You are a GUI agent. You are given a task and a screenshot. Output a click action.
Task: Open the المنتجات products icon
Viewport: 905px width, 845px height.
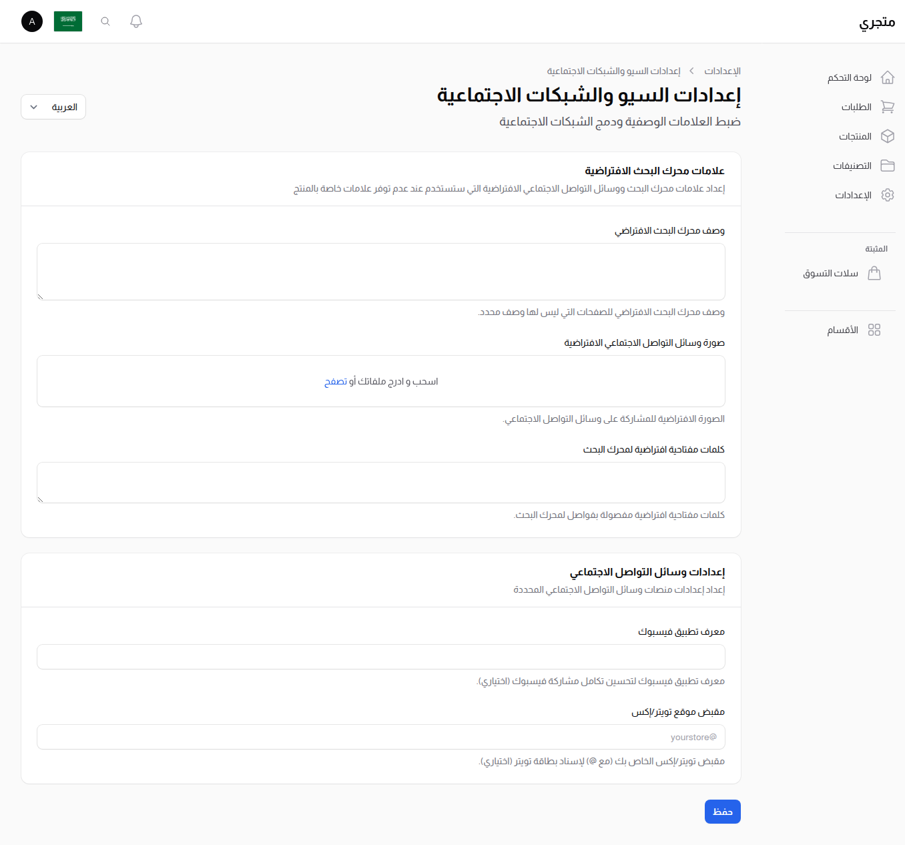click(888, 136)
